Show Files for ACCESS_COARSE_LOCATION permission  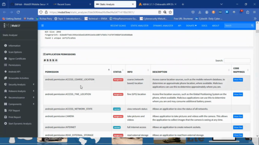tap(238, 80)
